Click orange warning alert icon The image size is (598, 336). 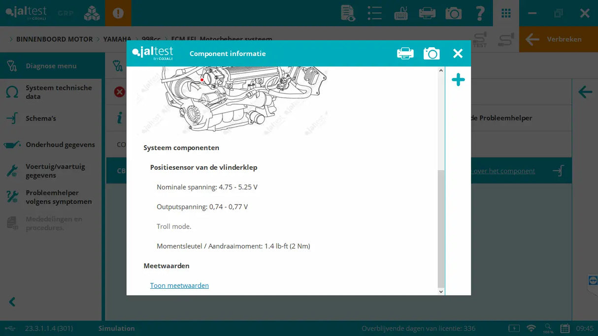[x=118, y=13]
